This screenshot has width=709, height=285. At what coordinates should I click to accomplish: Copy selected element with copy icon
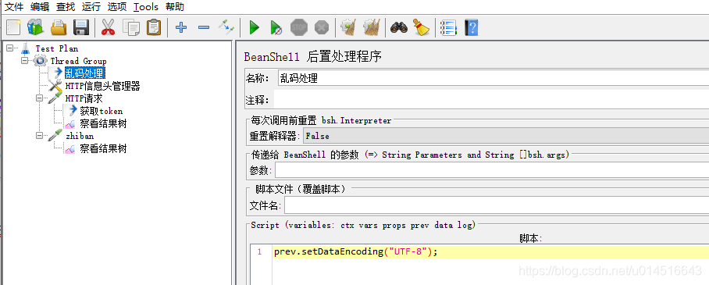(131, 27)
